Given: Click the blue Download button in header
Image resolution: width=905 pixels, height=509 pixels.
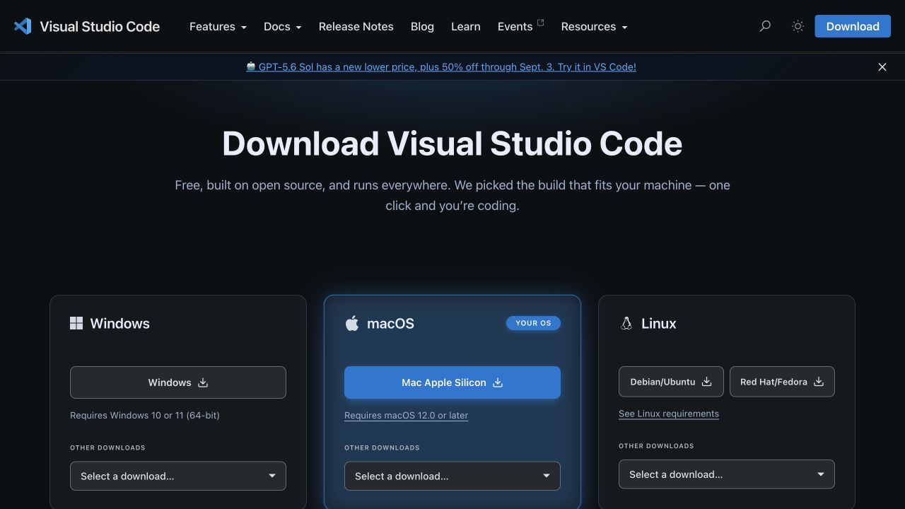Looking at the screenshot, I should (x=853, y=26).
